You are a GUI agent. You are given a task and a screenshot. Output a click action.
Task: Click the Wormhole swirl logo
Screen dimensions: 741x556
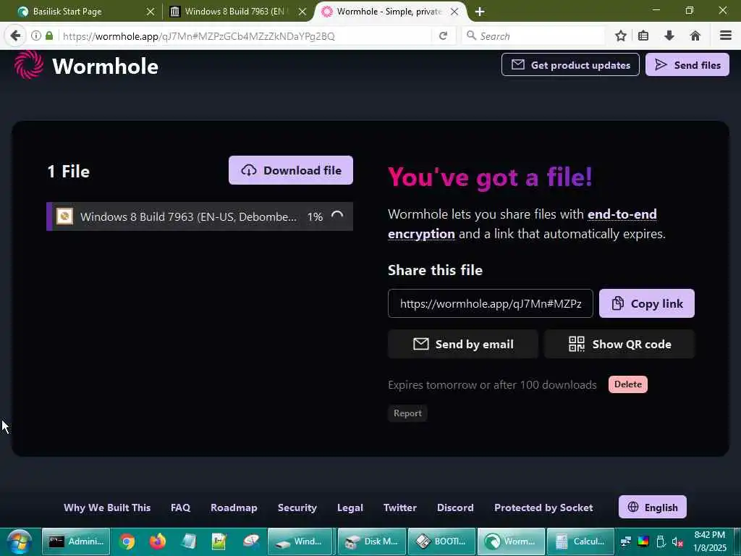click(28, 64)
